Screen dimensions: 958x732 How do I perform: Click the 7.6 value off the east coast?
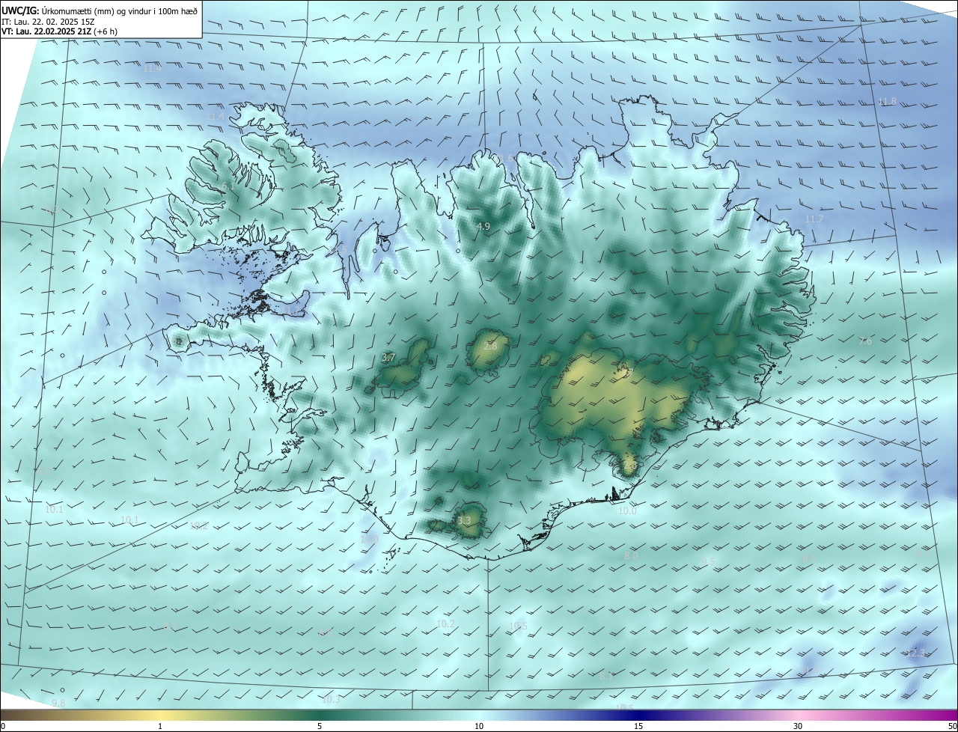[865, 341]
